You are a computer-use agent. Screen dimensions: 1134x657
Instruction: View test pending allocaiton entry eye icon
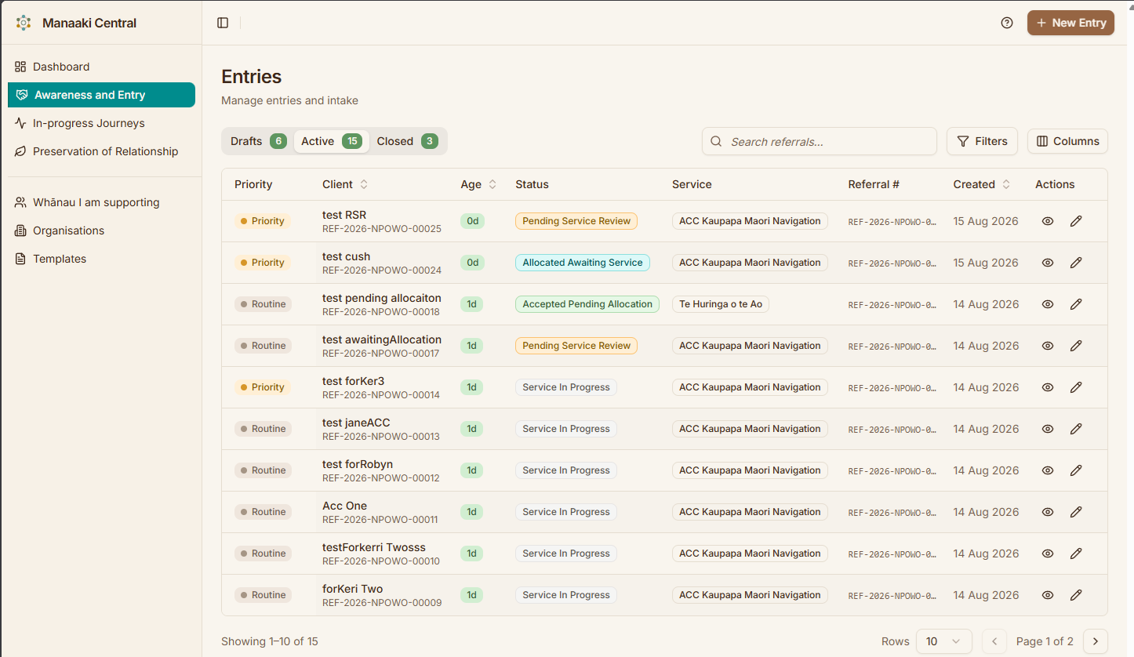click(1048, 304)
